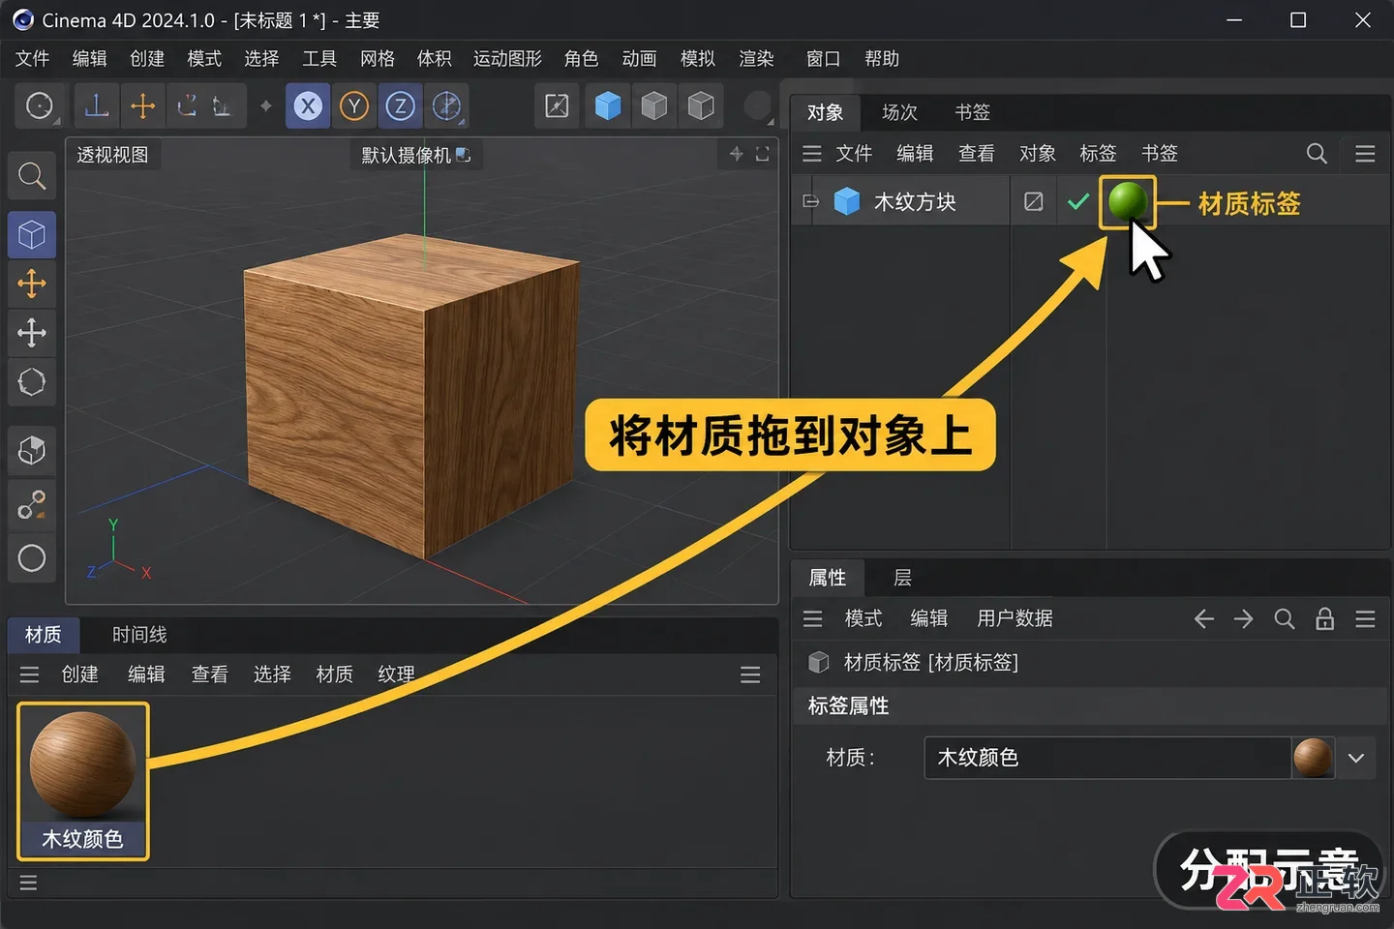Open the 默认摄像机 camera dropdown
Image resolution: width=1394 pixels, height=929 pixels.
coord(415,155)
